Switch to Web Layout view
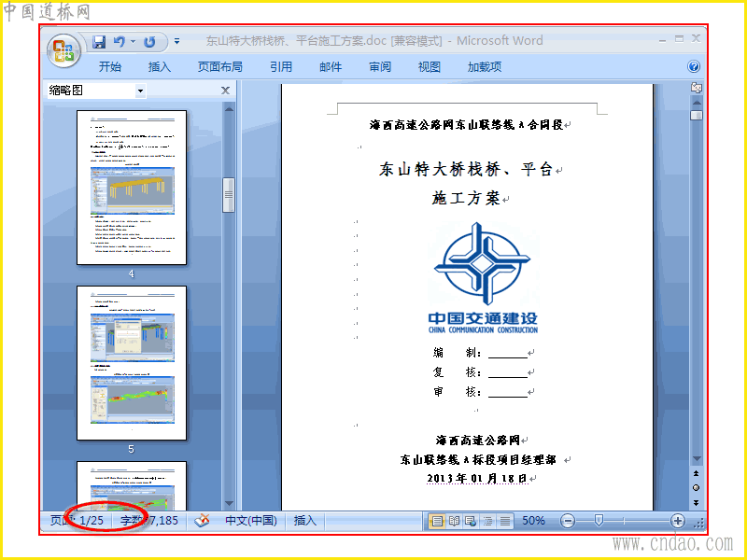Screen dimensions: 747x560 (x=471, y=521)
